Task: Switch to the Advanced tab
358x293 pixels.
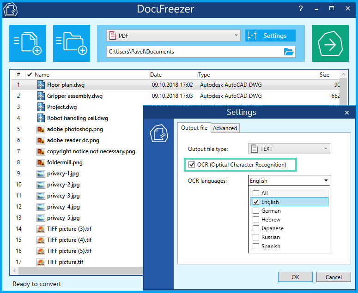Action: click(225, 128)
